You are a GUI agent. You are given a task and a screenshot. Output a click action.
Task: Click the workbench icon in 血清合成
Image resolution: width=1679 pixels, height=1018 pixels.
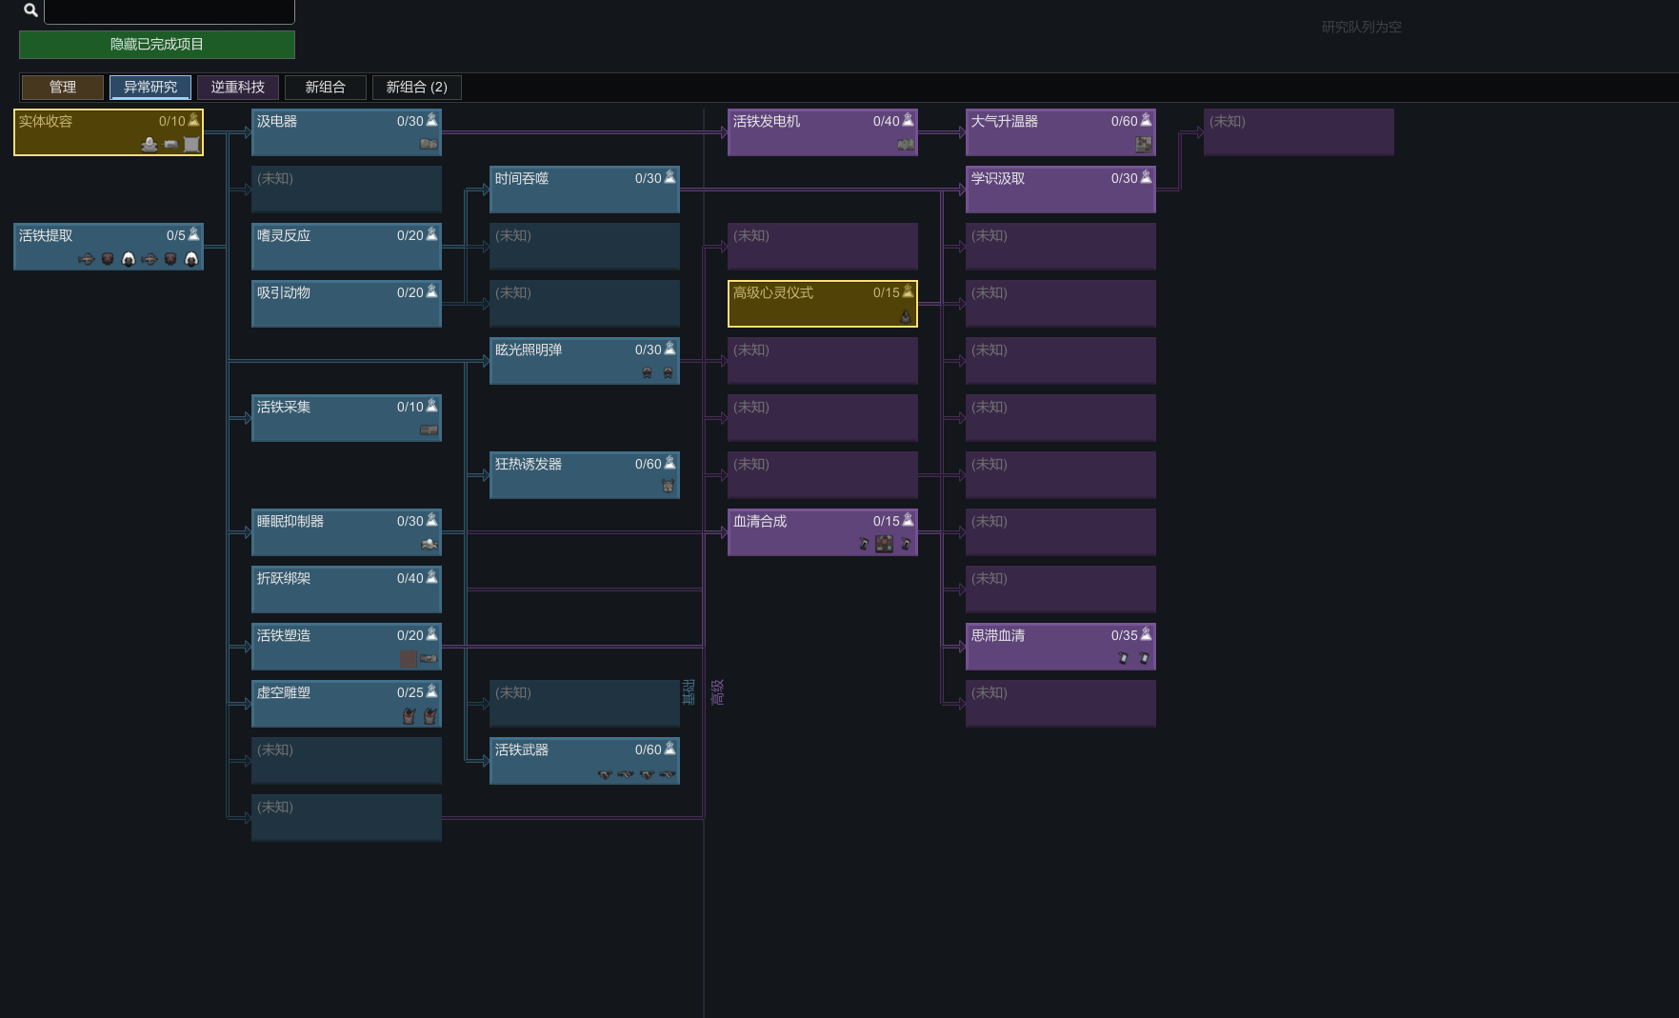point(885,545)
